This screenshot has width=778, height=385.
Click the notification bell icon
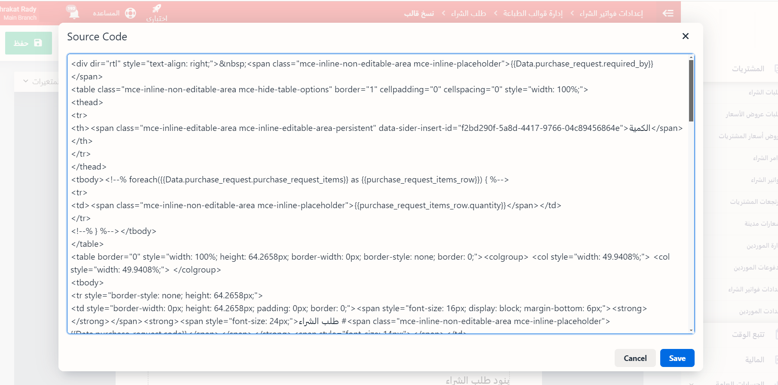pos(74,13)
